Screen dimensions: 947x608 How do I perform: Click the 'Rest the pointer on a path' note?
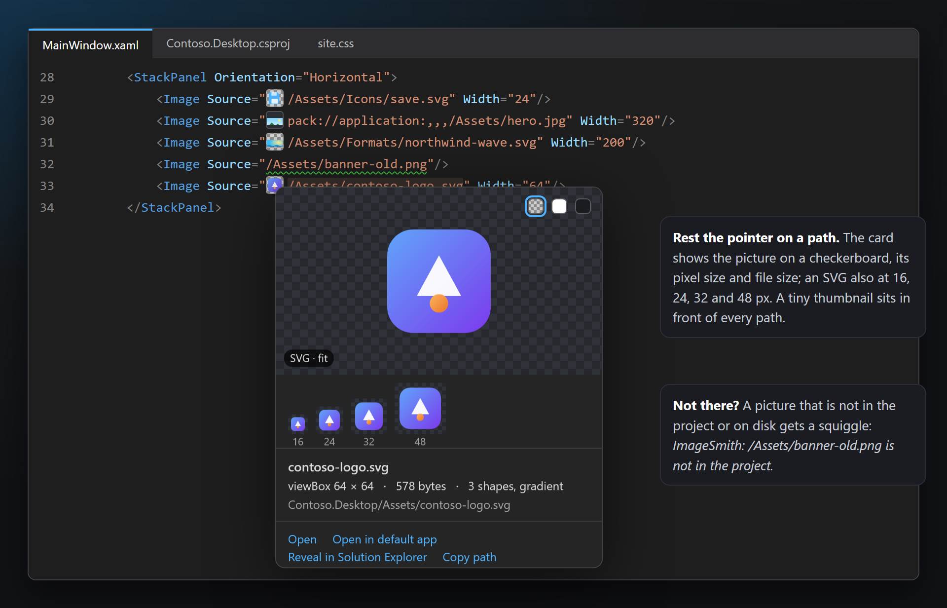[793, 277]
